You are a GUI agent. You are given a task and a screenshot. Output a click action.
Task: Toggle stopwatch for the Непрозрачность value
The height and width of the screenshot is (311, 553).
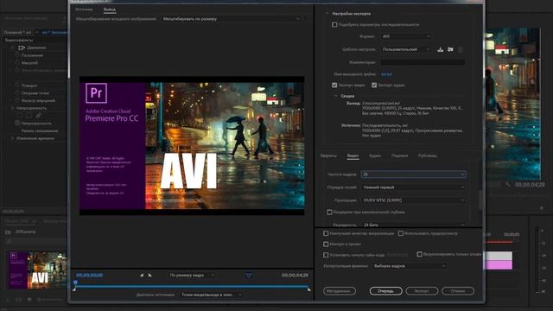tap(17, 123)
